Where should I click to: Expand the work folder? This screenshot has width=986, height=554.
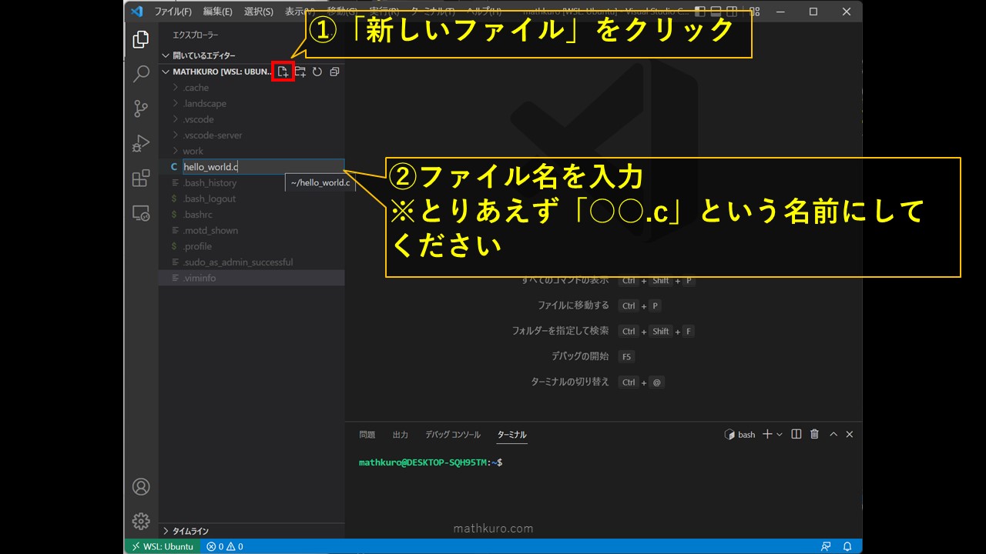[251, 151]
